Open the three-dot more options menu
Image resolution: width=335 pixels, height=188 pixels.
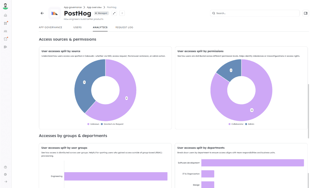pos(122,13)
